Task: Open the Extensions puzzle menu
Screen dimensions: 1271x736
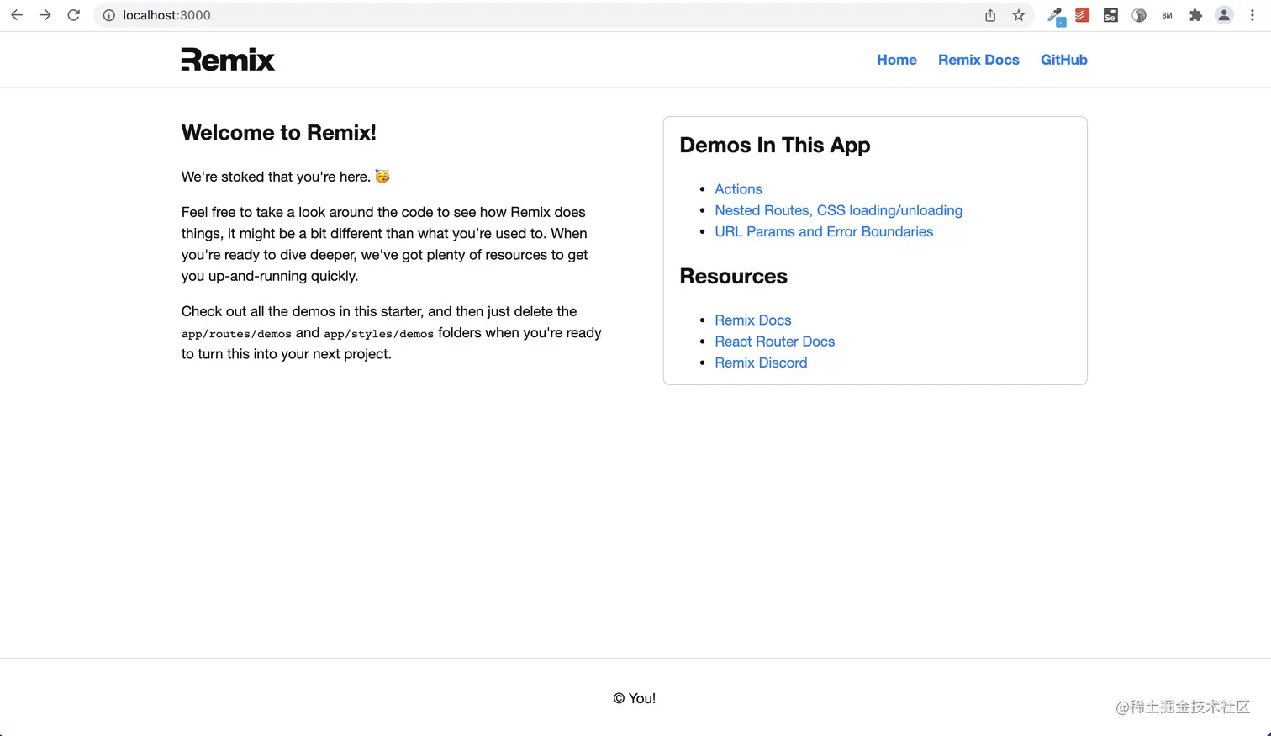Action: (1195, 15)
